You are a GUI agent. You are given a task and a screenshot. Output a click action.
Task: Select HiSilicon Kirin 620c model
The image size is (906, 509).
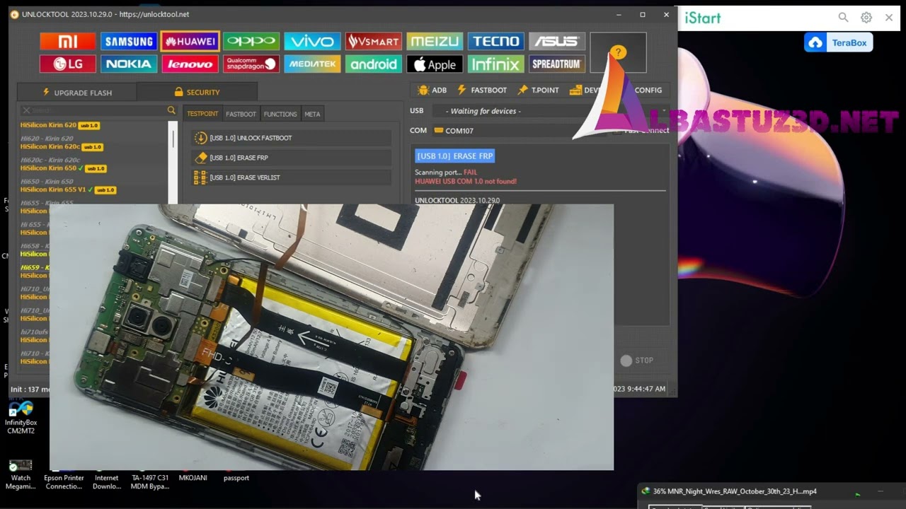click(62, 146)
